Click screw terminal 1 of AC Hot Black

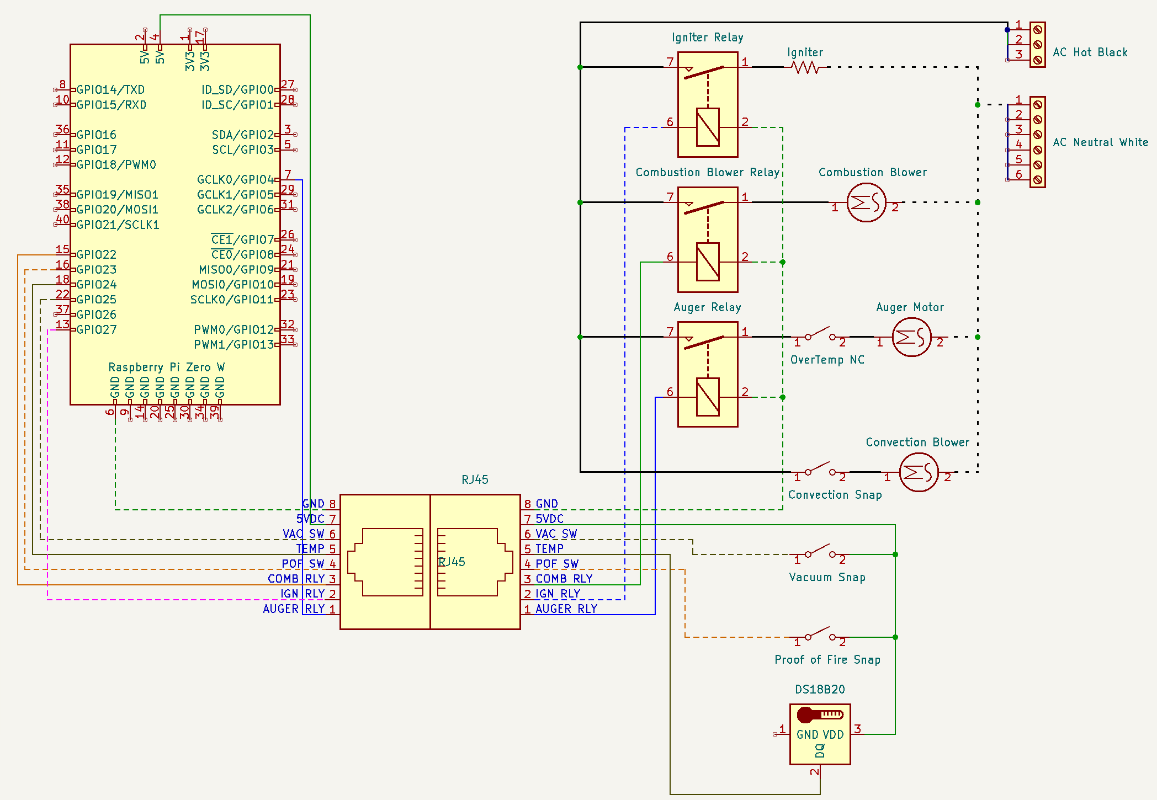1038,30
